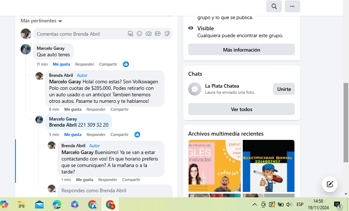The height and width of the screenshot is (211, 349).
Task: Click 'Unirte' to join La Plata Chatea
Action: pyautogui.click(x=284, y=89)
